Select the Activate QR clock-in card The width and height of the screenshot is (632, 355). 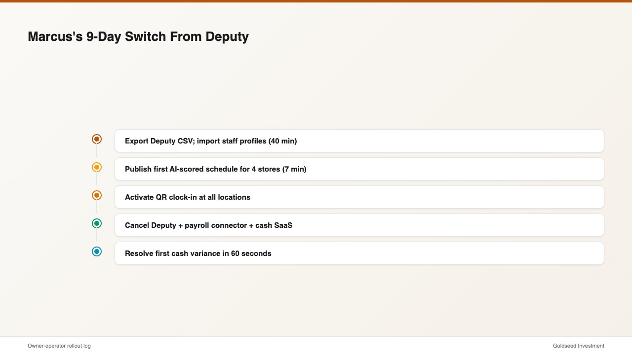359,197
